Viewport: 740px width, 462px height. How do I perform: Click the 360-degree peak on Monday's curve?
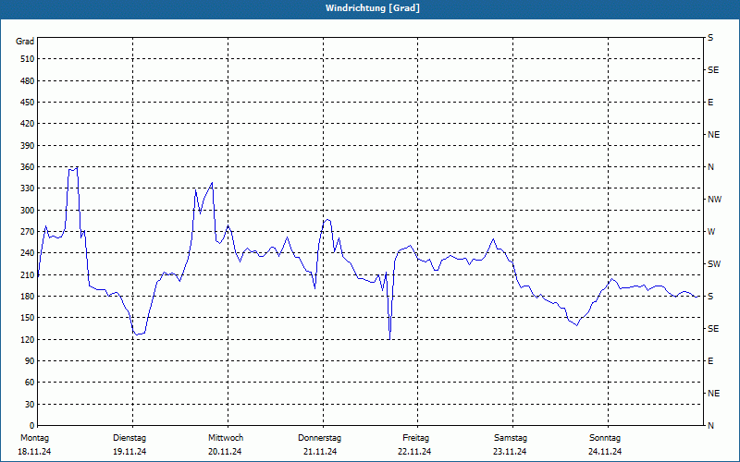77,167
